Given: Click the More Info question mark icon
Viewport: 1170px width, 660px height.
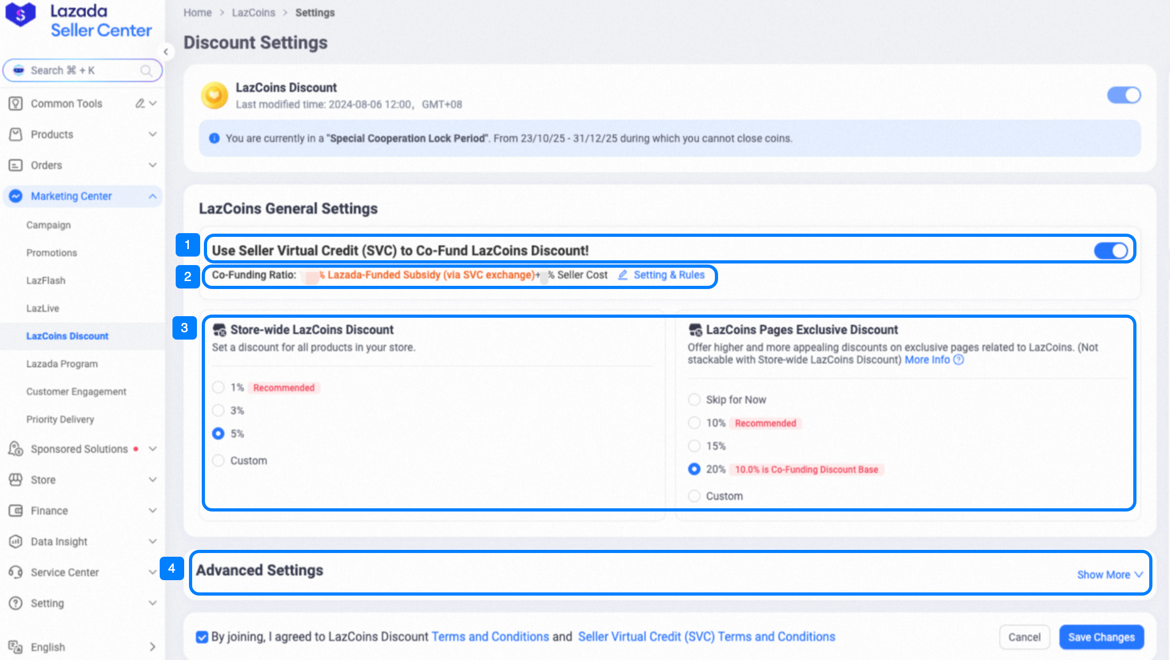Looking at the screenshot, I should tap(959, 360).
